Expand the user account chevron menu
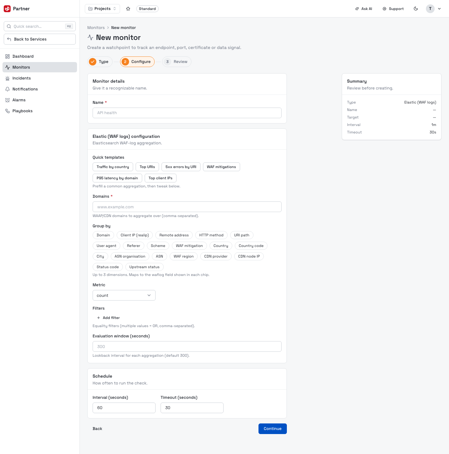The height and width of the screenshot is (454, 449). pyautogui.click(x=439, y=9)
